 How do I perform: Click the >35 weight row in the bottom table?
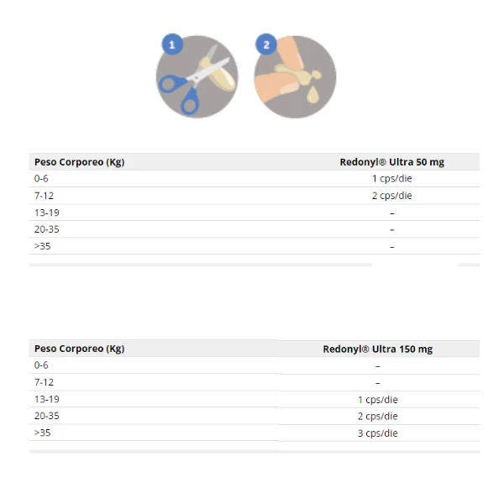pyautogui.click(x=42, y=433)
